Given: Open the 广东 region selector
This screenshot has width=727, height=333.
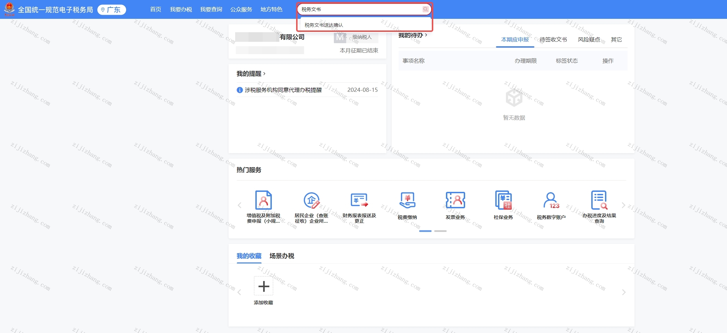Looking at the screenshot, I should coord(112,10).
